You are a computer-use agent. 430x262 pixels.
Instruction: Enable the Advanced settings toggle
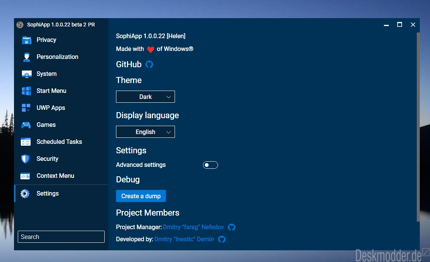click(210, 165)
